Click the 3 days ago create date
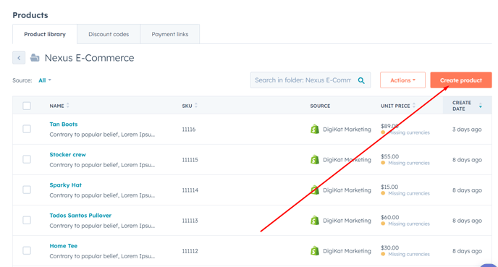The image size is (498, 267). [x=467, y=130]
